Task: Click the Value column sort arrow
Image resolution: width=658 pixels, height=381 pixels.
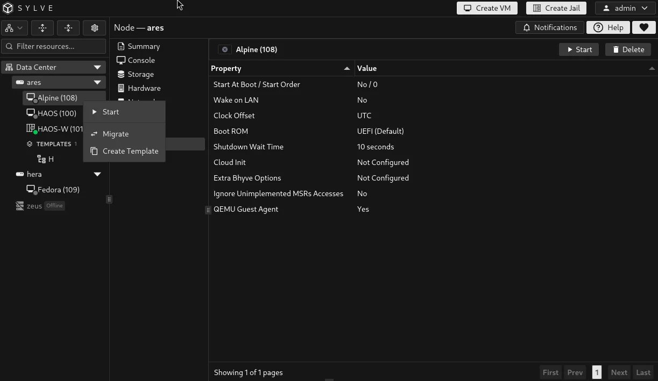Action: pyautogui.click(x=652, y=68)
